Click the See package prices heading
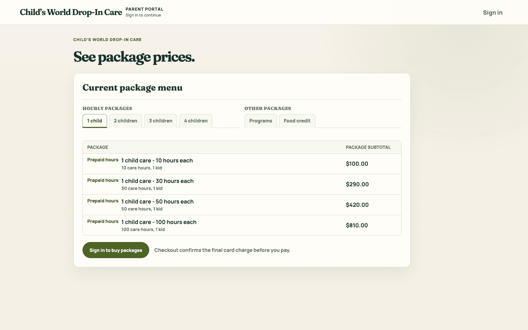The image size is (528, 330). click(134, 57)
